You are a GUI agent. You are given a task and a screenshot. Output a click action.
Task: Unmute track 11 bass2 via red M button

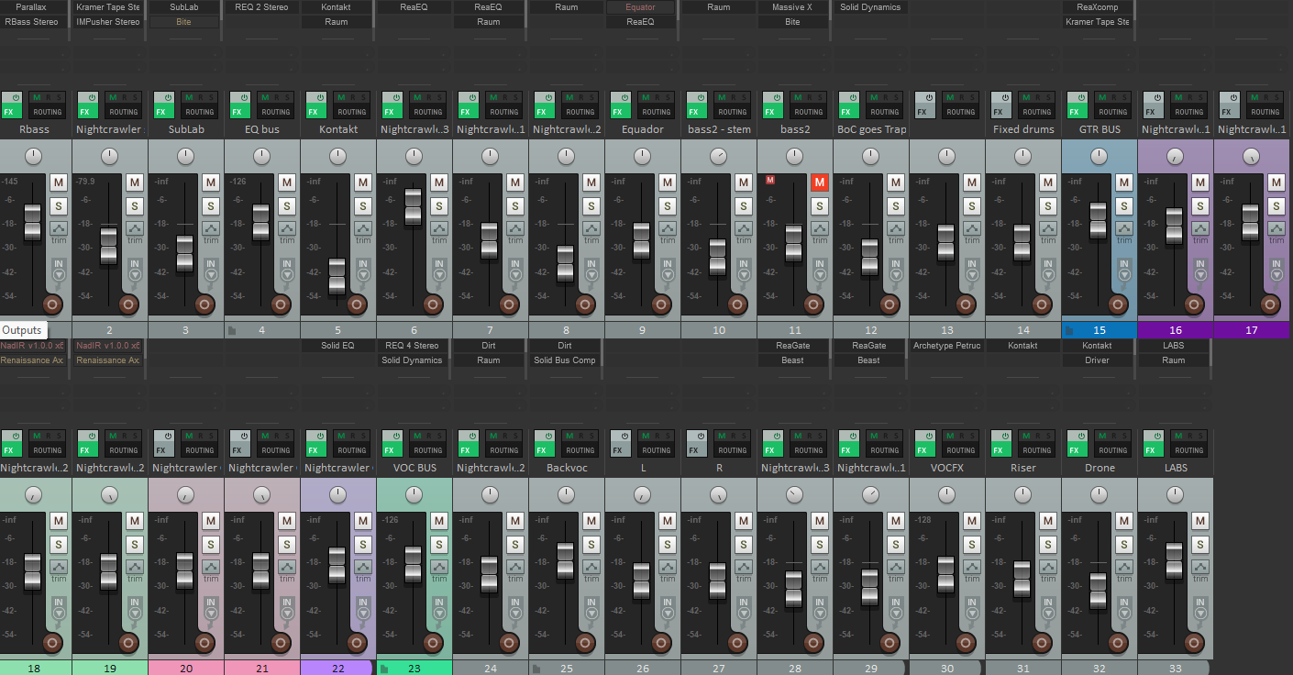click(820, 183)
